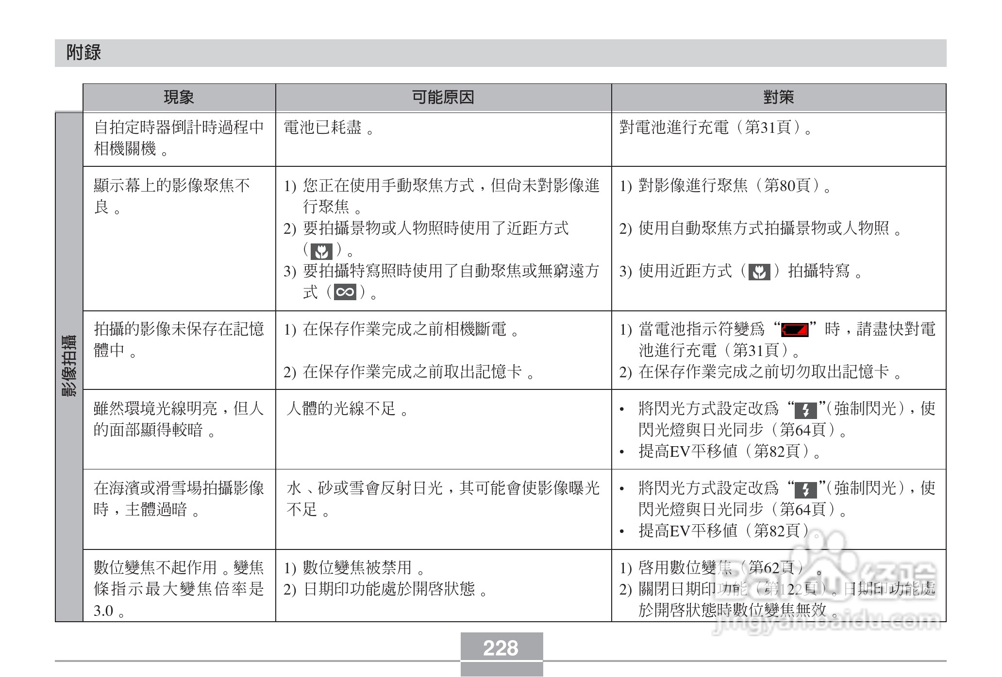The image size is (1002, 677).
Task: Click forced flash icon in beach/ski row
Action: pyautogui.click(x=805, y=489)
